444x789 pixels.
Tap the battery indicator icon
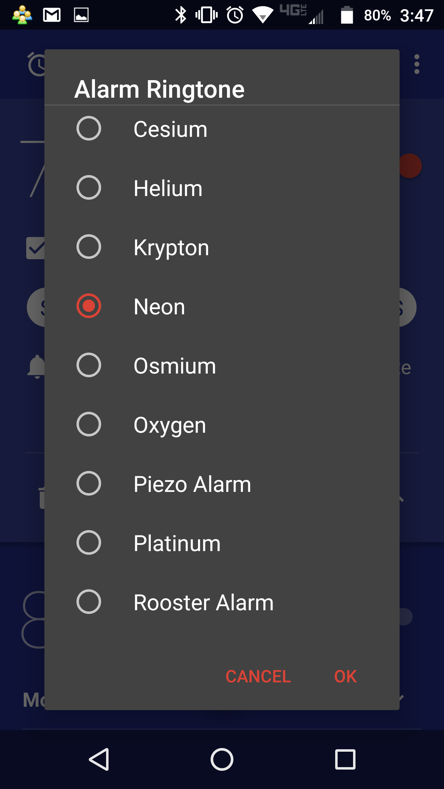tap(347, 15)
